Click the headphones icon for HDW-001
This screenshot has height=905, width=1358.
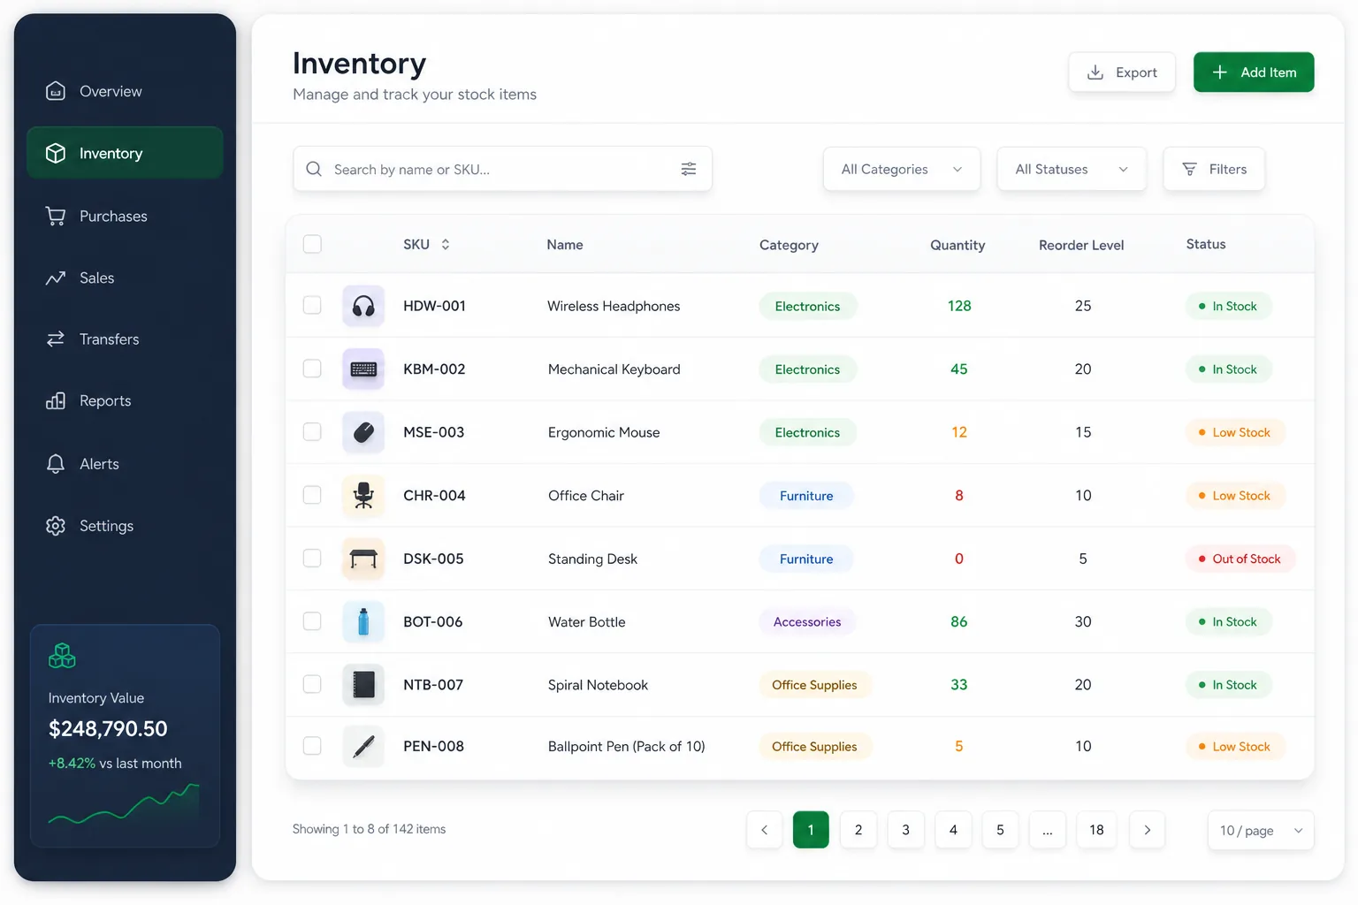363,307
